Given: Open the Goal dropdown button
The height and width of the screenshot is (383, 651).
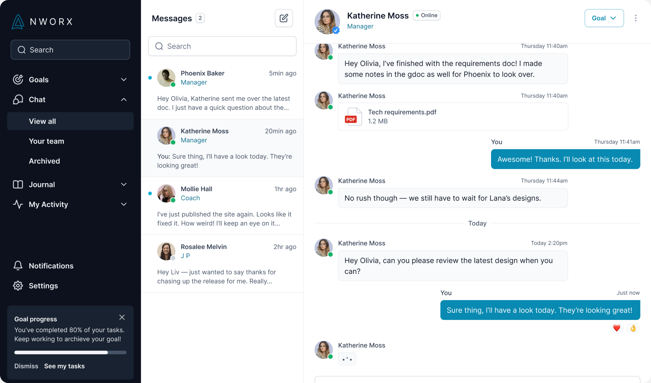Looking at the screenshot, I should click(604, 18).
